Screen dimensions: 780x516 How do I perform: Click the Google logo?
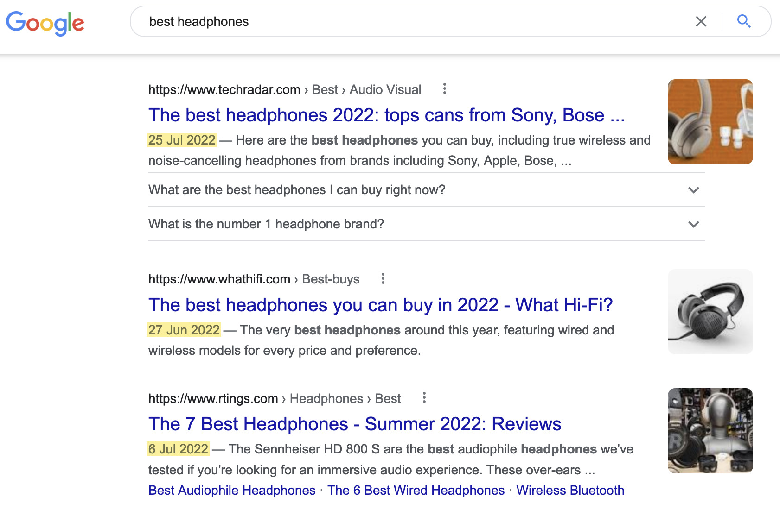tap(45, 23)
